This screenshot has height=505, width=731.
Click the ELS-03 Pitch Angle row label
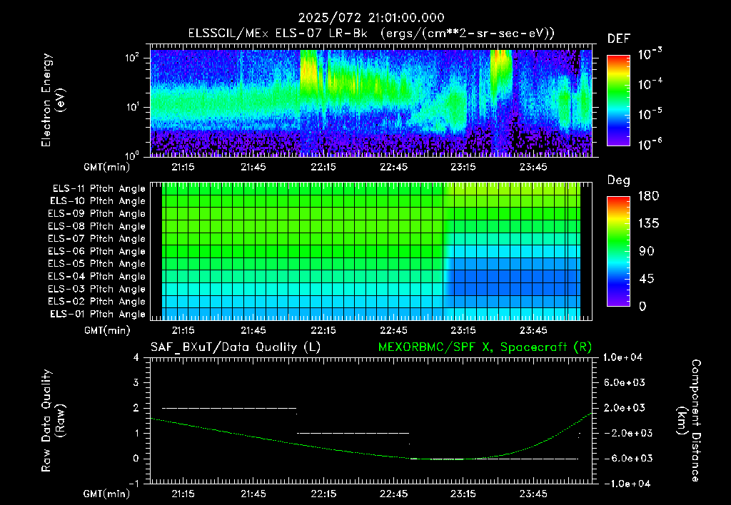coord(96,289)
